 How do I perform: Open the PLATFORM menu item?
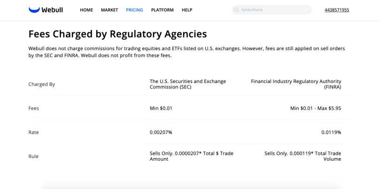[162, 10]
